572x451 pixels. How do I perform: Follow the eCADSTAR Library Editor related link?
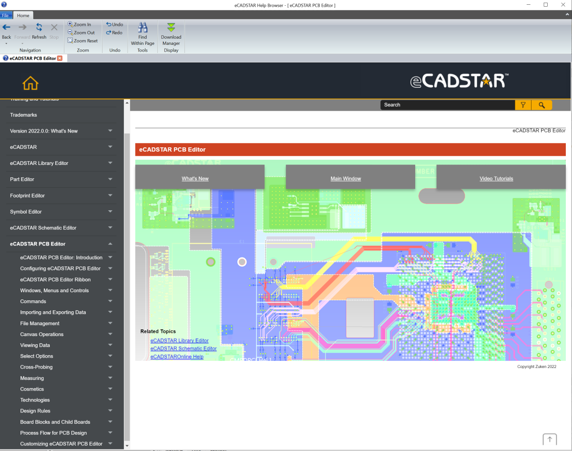[x=179, y=340]
